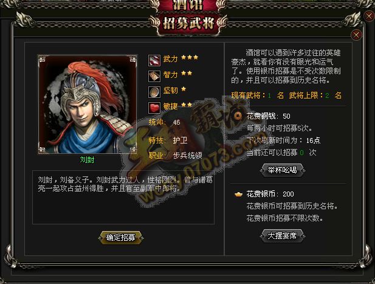Screen dimensions: 375x284
Task: Click the 统帅 46 leadership value
Action: (164, 122)
